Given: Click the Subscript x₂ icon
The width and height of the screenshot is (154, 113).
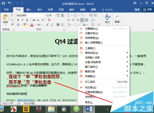Looking at the screenshot, I should 38,20.
